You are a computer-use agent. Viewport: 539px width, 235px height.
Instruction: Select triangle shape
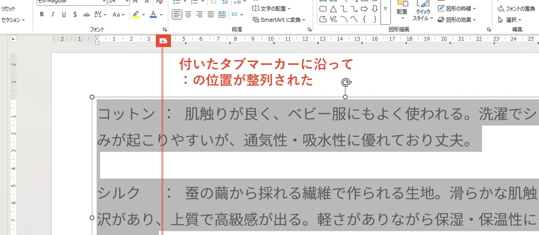333,9
